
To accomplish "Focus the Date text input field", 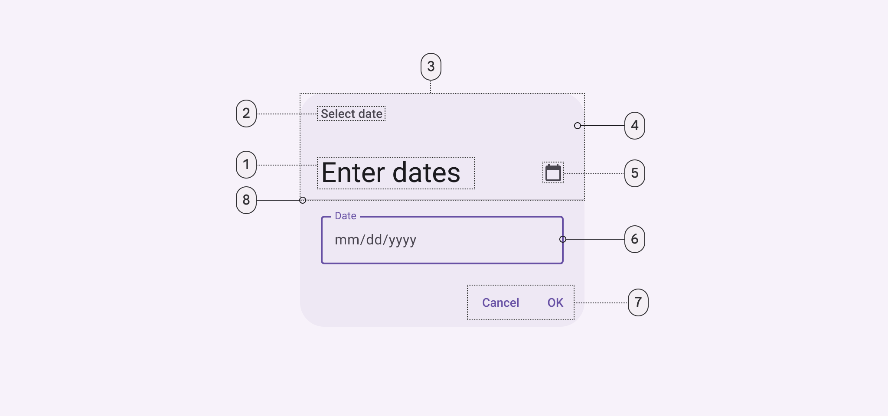I will pos(442,240).
